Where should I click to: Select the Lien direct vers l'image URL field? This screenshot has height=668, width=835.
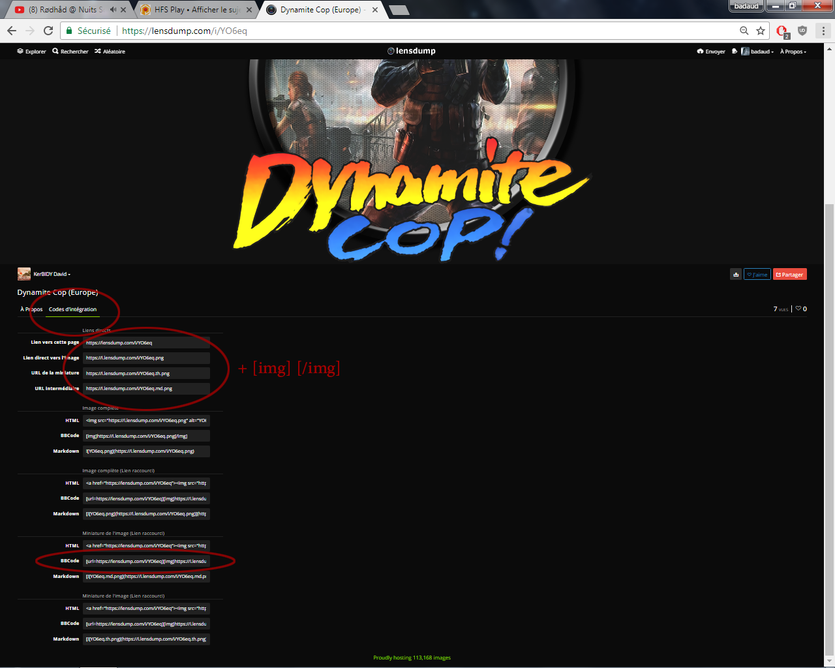pyautogui.click(x=146, y=358)
